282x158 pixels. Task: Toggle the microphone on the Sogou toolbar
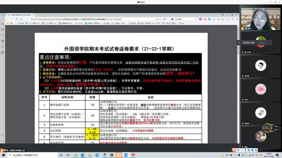tap(245, 150)
